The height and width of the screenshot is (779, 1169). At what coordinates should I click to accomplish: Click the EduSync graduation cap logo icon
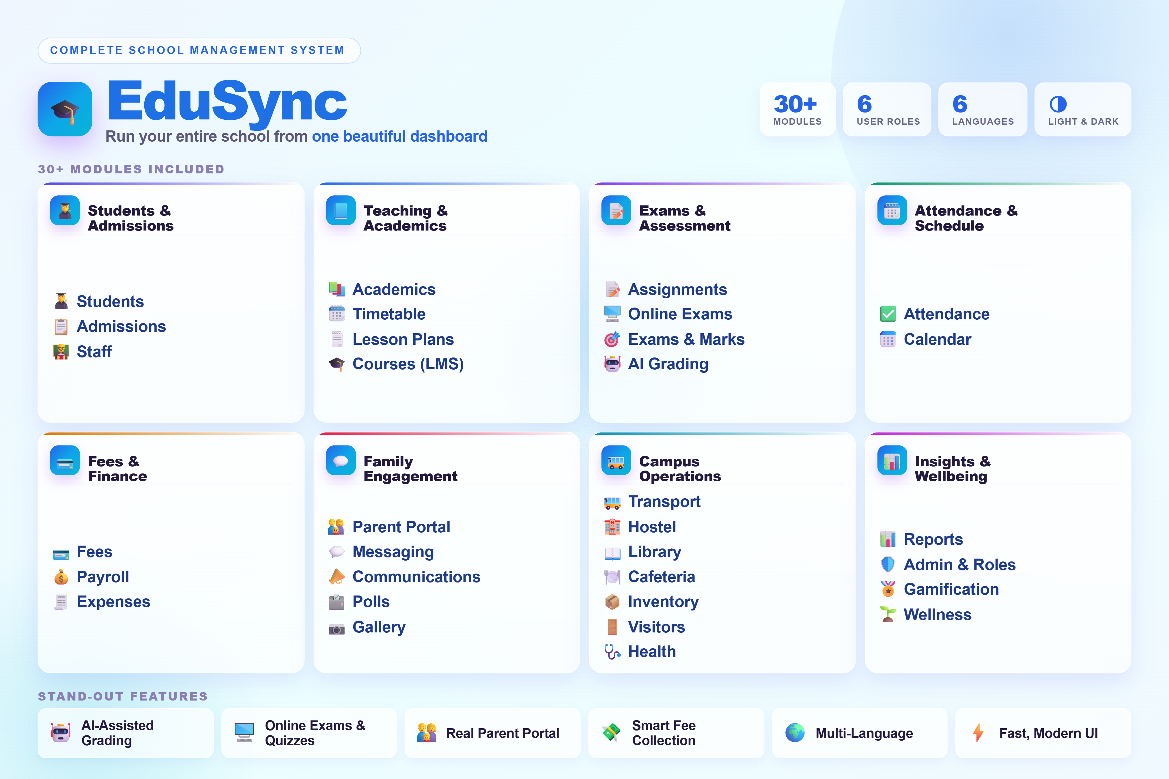(65, 109)
